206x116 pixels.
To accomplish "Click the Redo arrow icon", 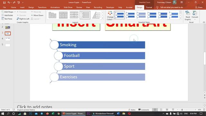I will (14, 2).
